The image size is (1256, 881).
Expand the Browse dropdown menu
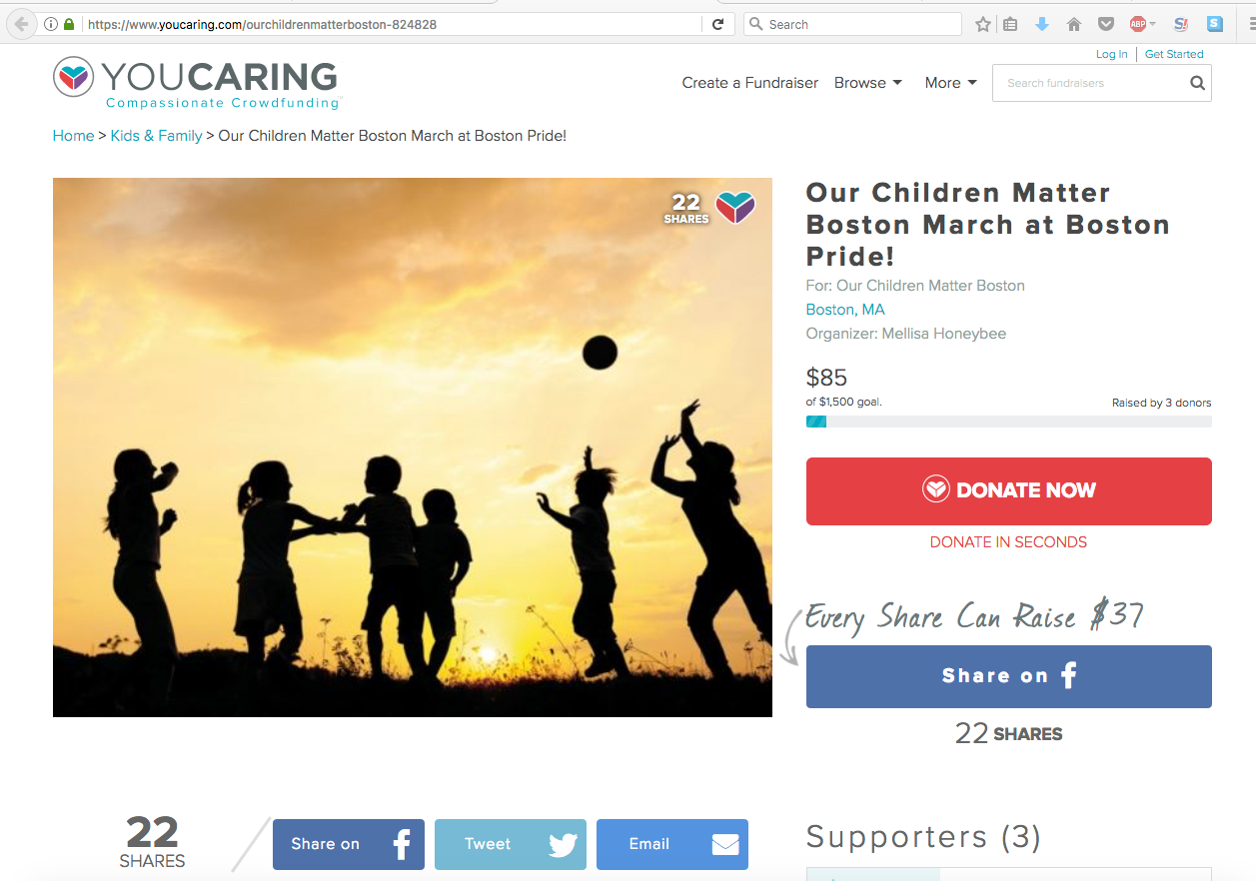[x=867, y=83]
